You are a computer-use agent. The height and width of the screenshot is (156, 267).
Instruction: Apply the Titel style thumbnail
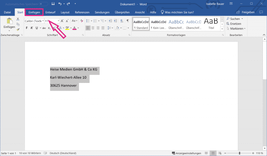[x=211, y=23]
